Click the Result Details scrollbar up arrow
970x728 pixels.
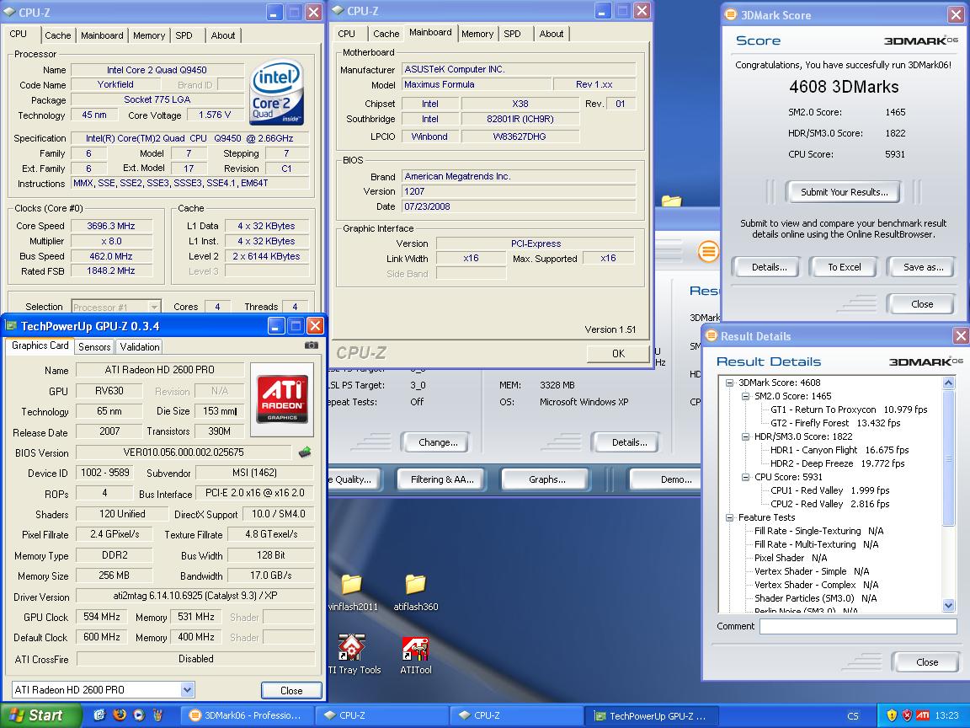pos(948,383)
